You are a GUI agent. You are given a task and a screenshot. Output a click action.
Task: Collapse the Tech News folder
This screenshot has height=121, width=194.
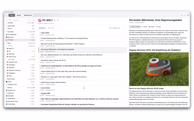6,32
